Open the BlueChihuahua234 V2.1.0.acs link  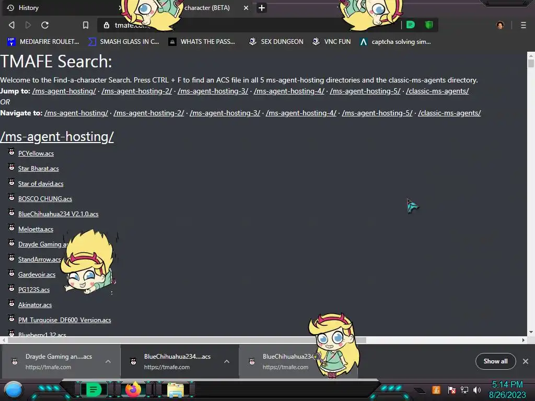[59, 214]
